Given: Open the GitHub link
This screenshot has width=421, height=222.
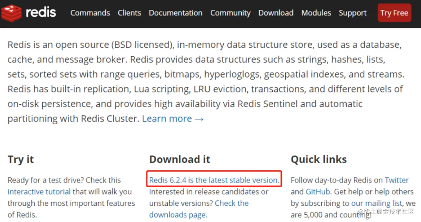Looking at the screenshot, I should (318, 192).
